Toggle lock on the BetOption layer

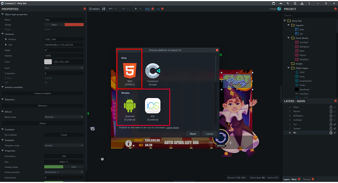[330, 116]
